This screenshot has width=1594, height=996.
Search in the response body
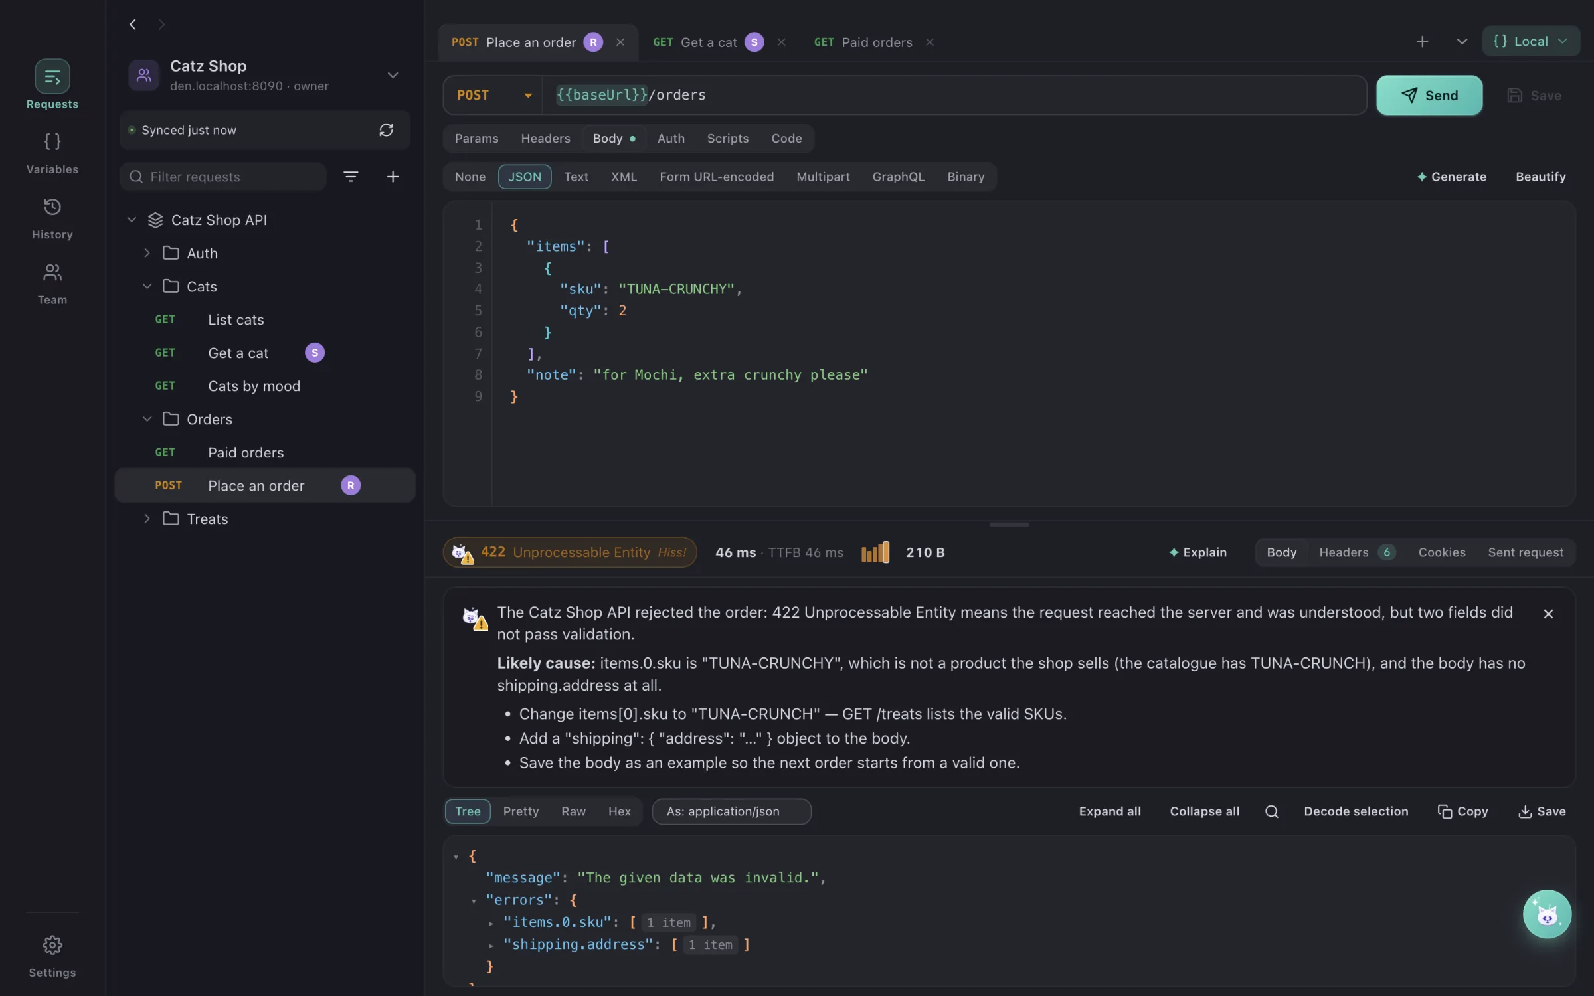1271,811
